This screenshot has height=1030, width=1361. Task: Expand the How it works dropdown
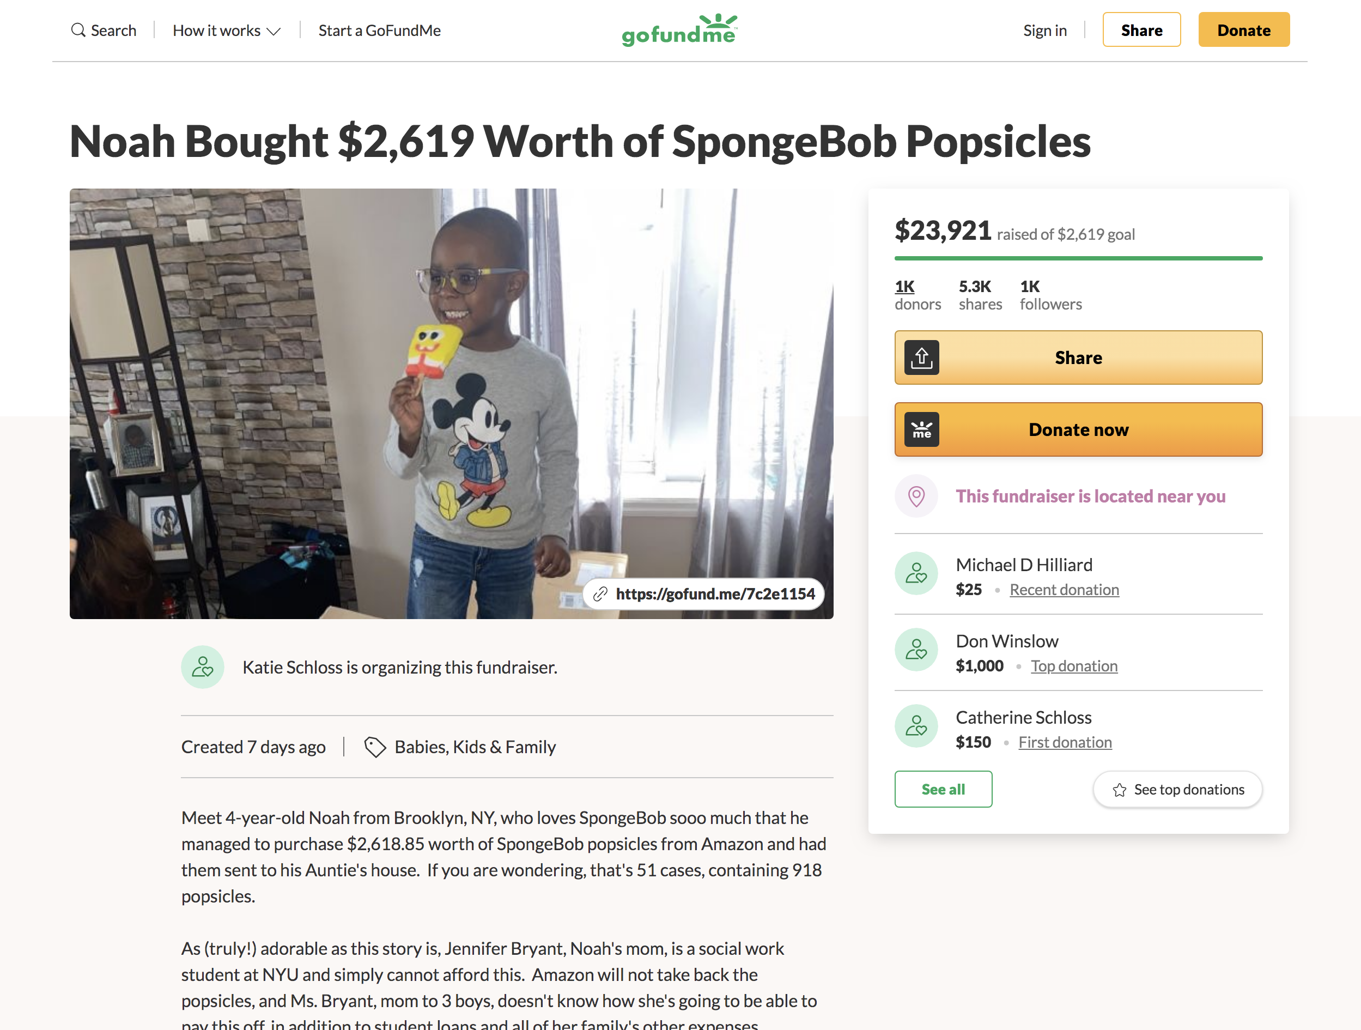tap(227, 31)
